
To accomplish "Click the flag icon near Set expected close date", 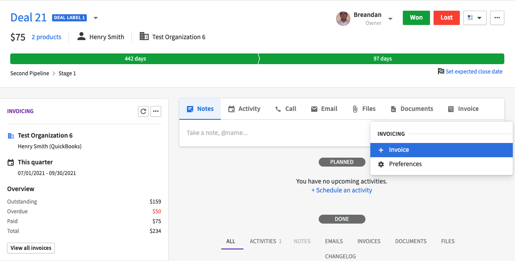I will pos(440,71).
